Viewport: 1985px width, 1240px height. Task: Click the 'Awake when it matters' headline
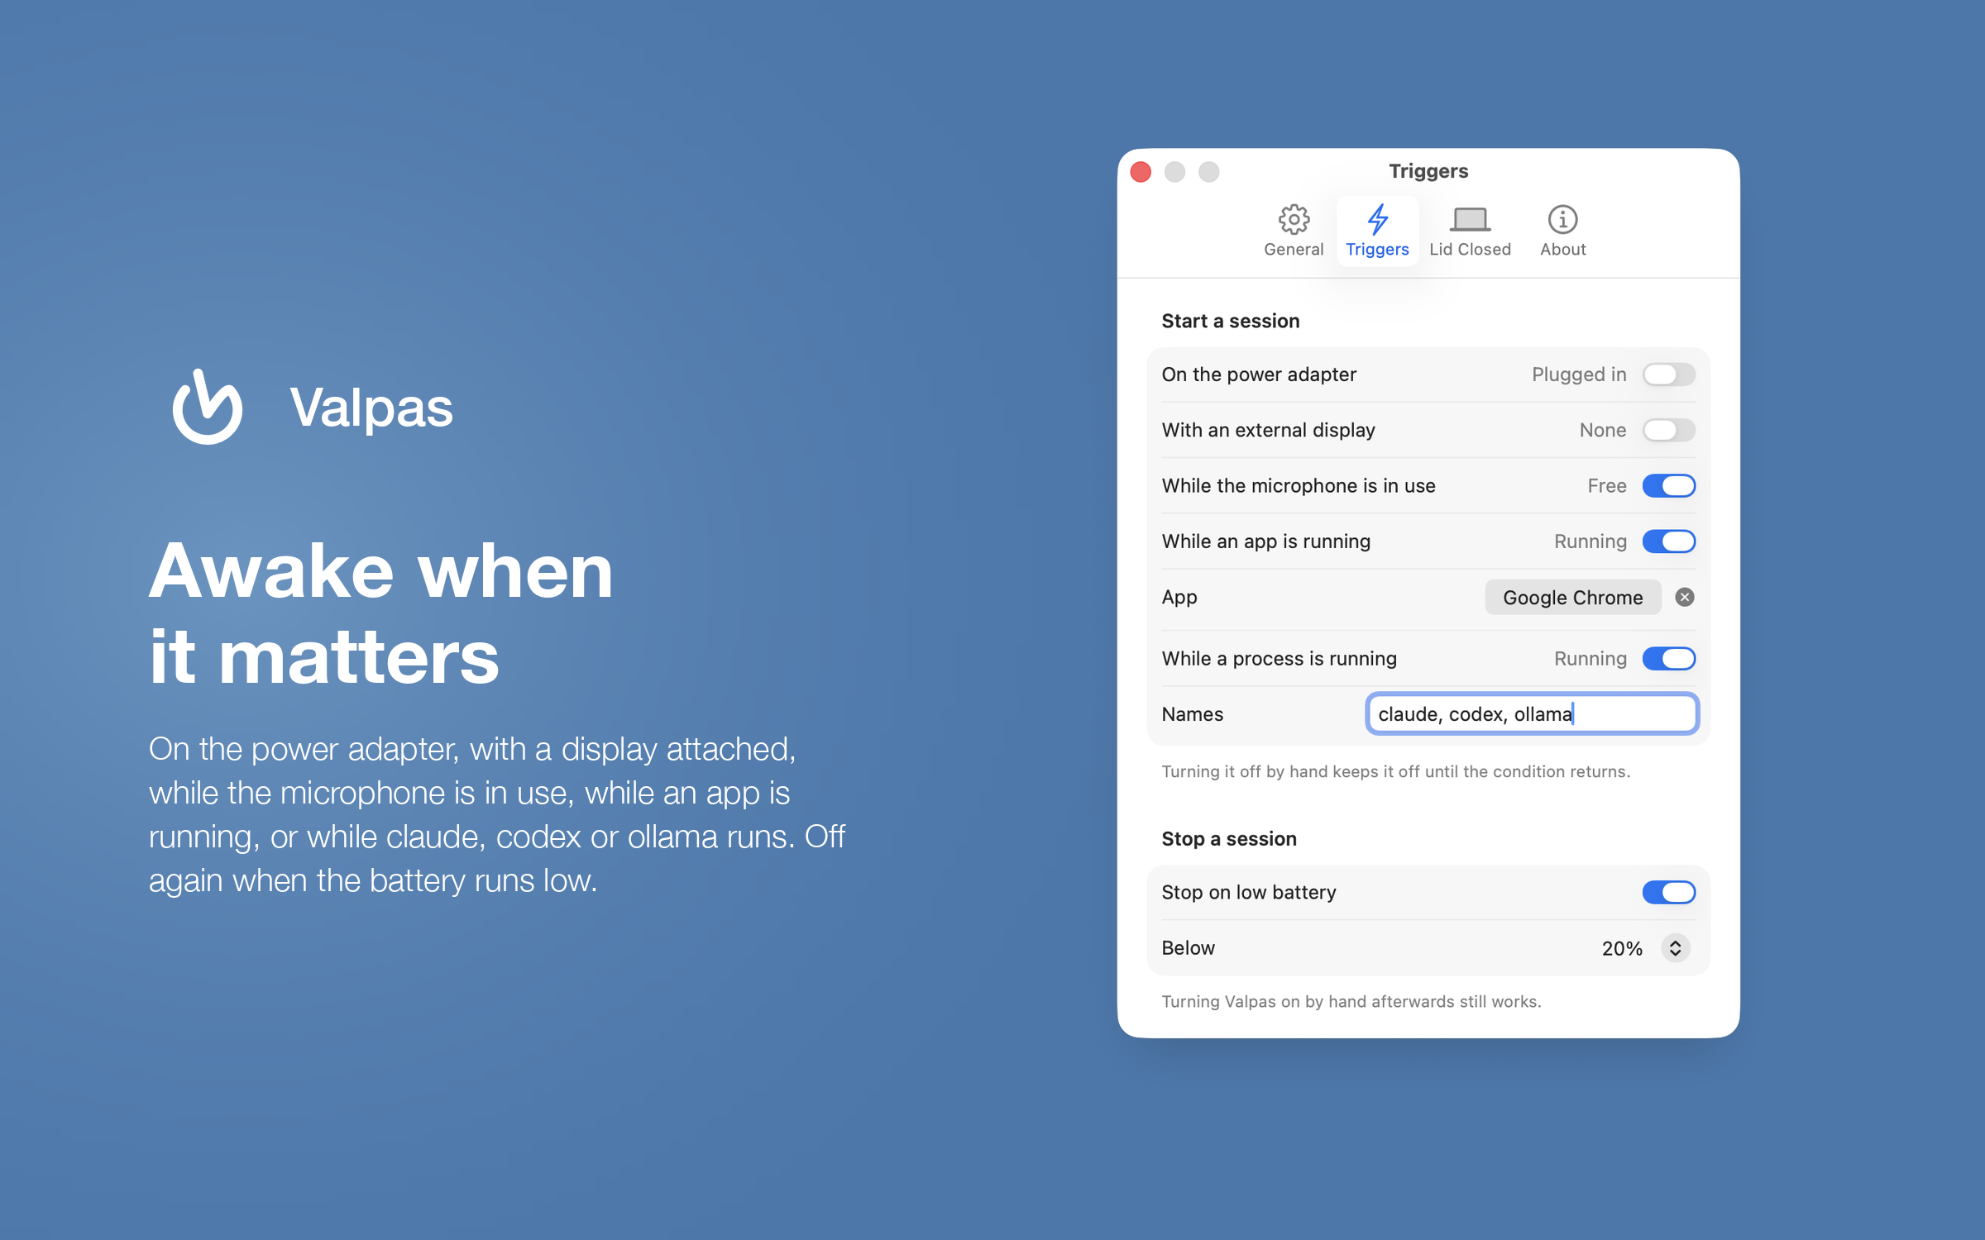tap(380, 613)
